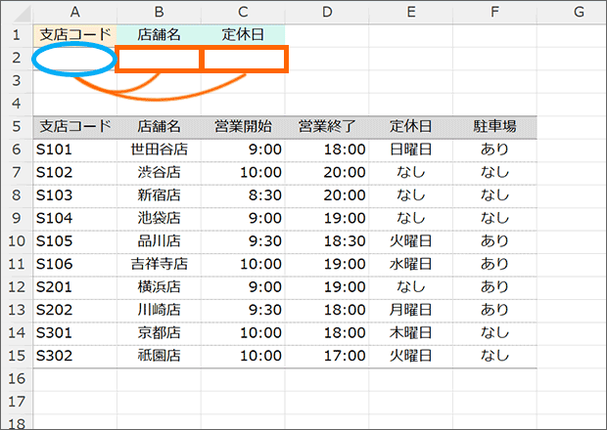Click table header 店舗名 in row 5
607x430 pixels.
point(160,127)
